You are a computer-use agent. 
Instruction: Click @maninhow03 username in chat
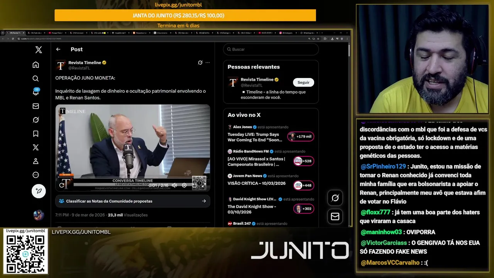382,232
